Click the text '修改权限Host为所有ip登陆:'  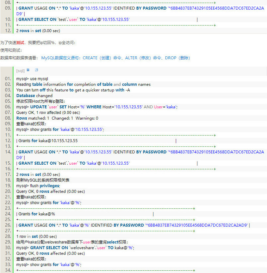[40, 101]
